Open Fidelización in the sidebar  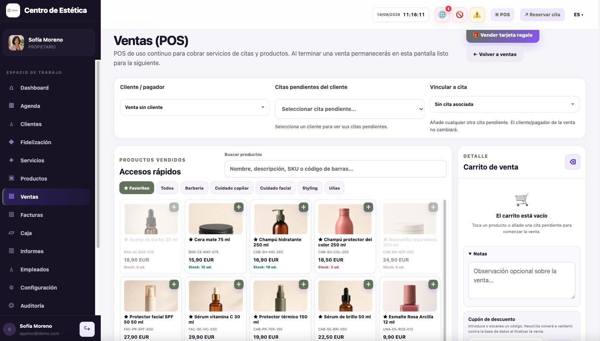coord(46,142)
